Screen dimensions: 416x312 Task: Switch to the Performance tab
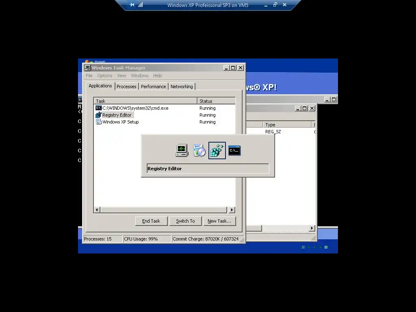153,87
